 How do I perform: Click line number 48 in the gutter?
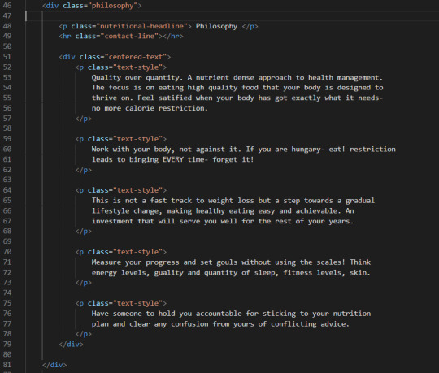pos(7,26)
